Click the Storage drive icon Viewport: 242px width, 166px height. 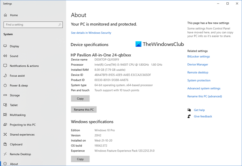click(5, 95)
